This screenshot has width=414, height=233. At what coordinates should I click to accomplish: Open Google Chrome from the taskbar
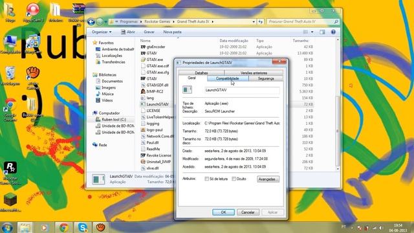[x=63, y=227]
